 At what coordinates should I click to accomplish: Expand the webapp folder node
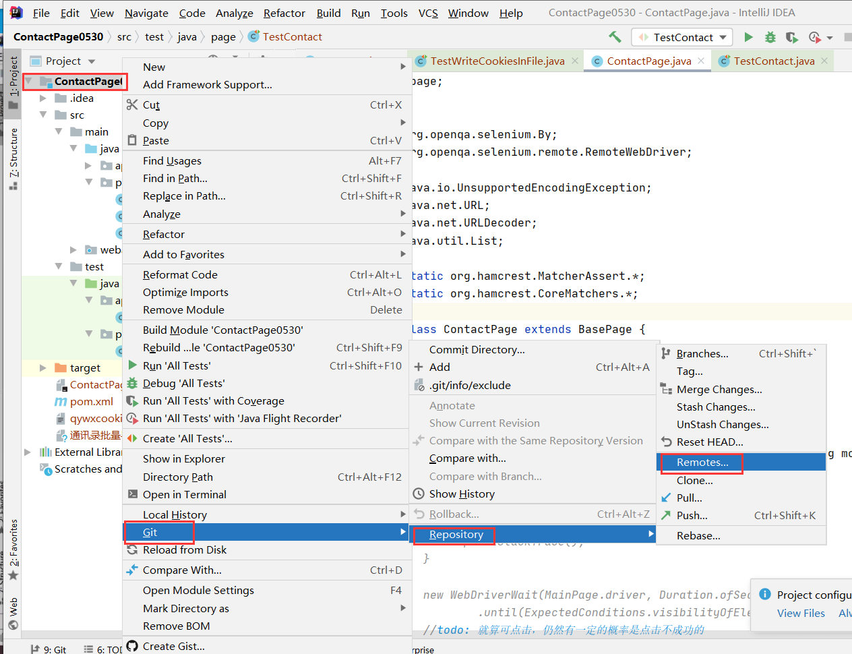click(73, 249)
